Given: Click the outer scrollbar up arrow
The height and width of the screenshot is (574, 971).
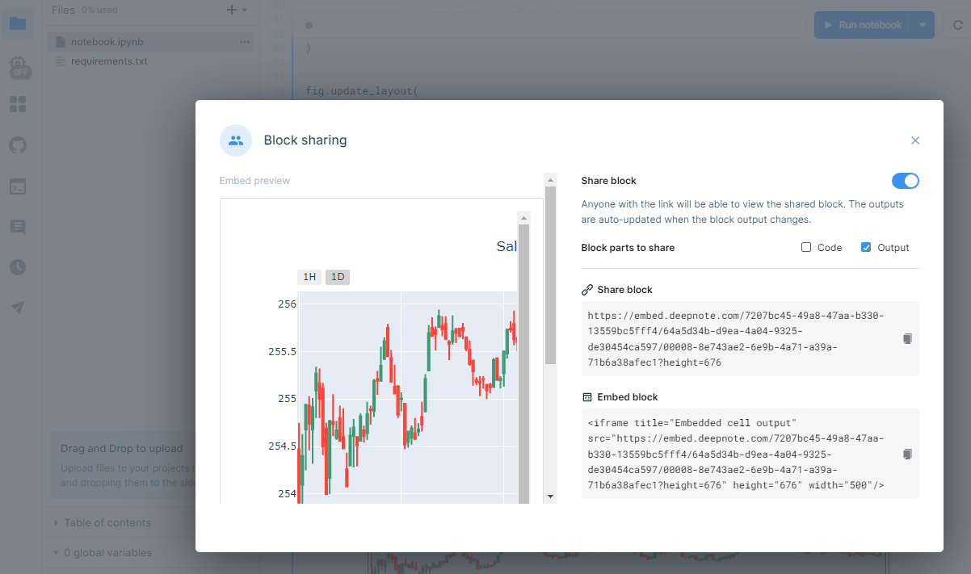Looking at the screenshot, I should (x=551, y=179).
